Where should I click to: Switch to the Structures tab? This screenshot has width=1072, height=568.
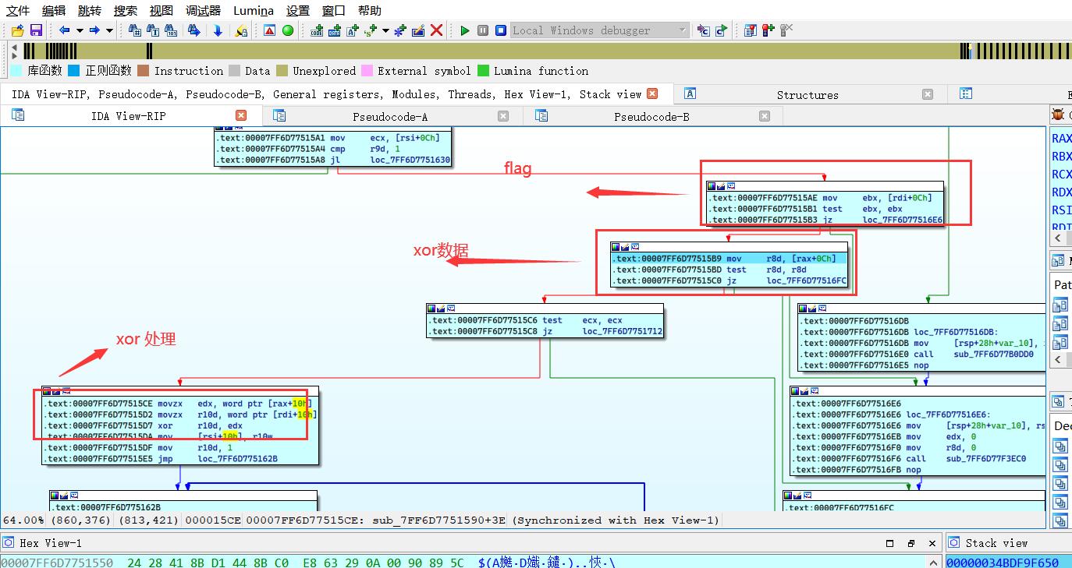click(x=808, y=94)
